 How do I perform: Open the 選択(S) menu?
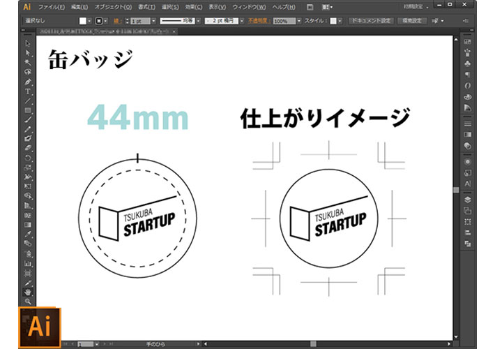[x=170, y=7]
